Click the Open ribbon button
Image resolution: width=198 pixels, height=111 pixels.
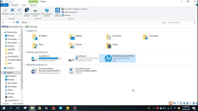pos(12,11)
